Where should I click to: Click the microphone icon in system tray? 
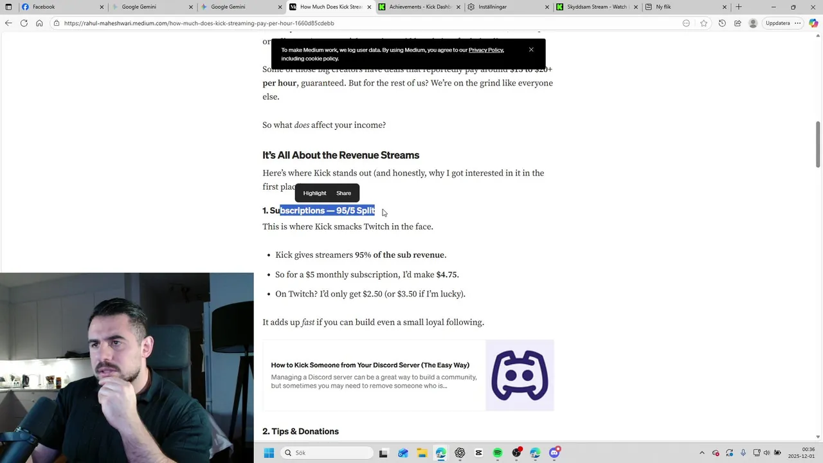coord(743,453)
